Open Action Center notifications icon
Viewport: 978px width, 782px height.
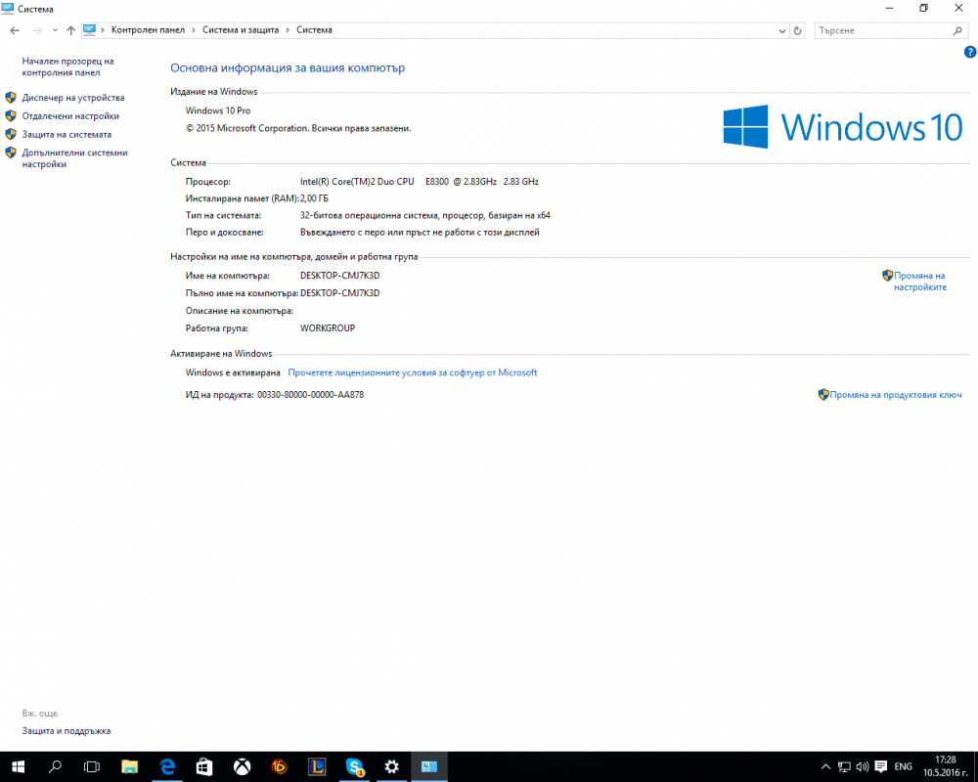[881, 766]
